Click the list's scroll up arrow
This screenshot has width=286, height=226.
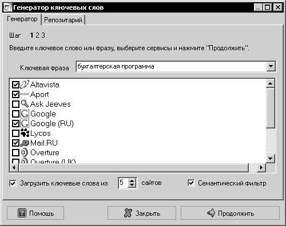click(x=271, y=83)
